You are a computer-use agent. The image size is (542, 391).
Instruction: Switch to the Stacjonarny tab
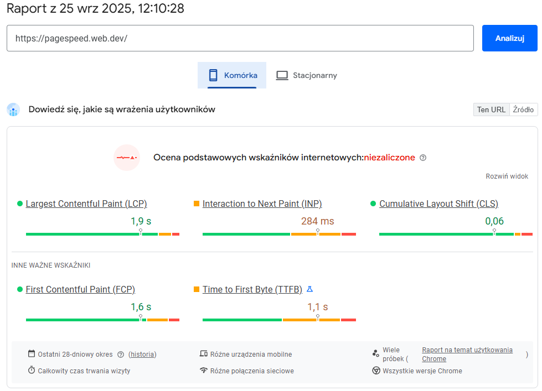306,74
